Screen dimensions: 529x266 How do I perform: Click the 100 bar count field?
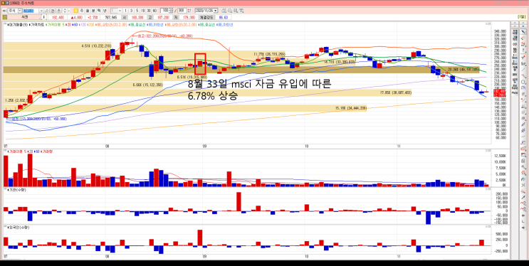(164, 11)
